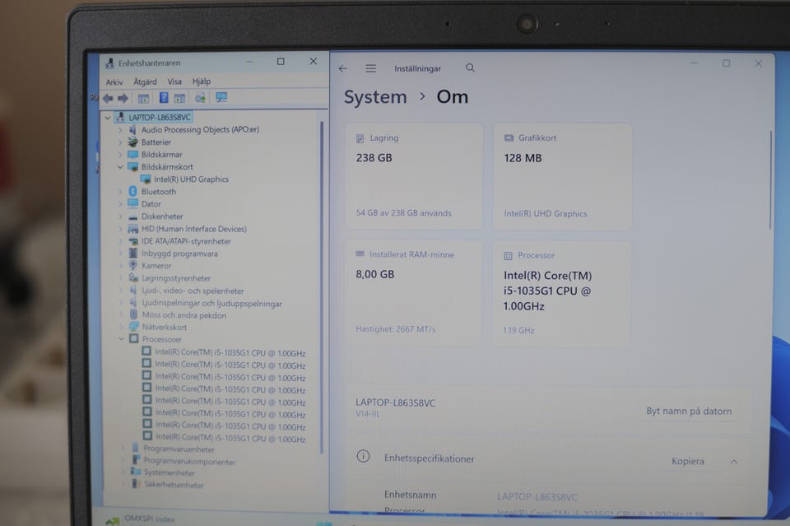Viewport: 790px width, 526px height.
Task: Click the search magnifier in Inställningar
Action: tap(470, 67)
